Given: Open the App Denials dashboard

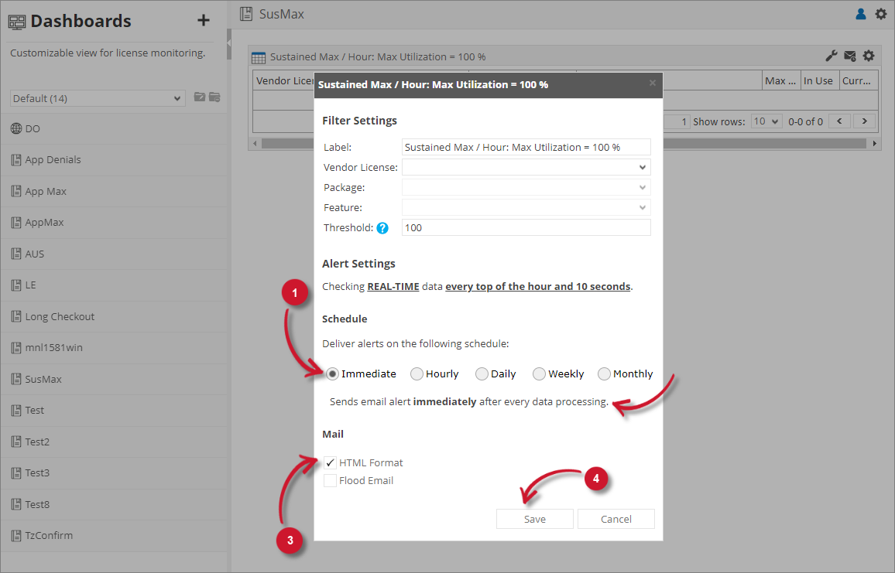Looking at the screenshot, I should [114, 159].
